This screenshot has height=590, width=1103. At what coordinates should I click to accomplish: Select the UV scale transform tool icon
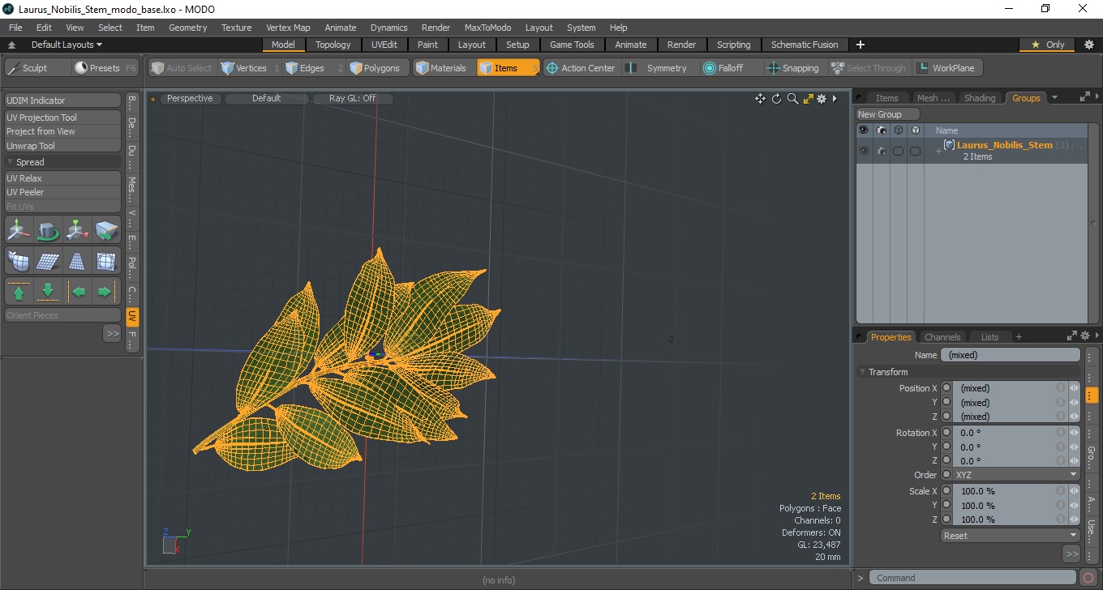click(x=77, y=231)
